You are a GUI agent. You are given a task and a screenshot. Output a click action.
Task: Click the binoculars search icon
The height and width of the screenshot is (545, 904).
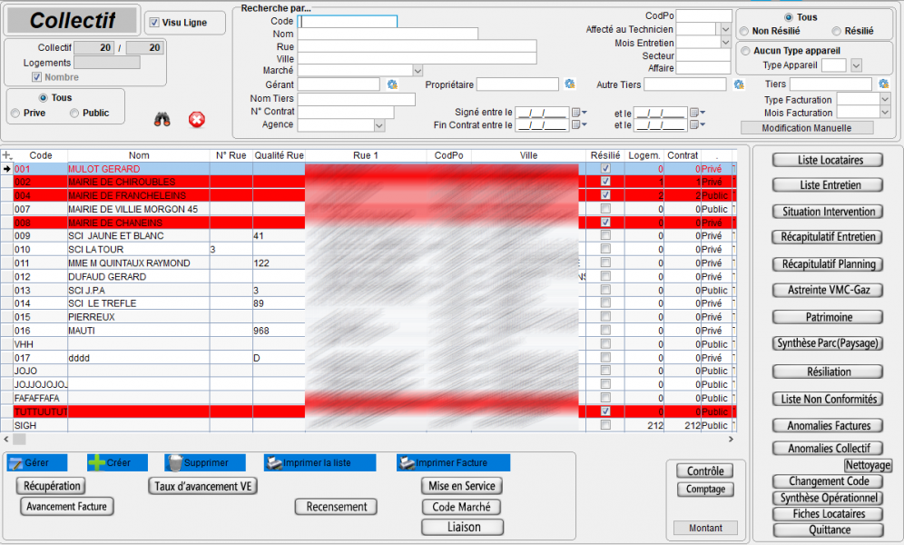162,119
